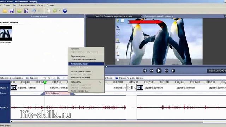
Task: Select the Видео 1 track header
Action: coord(5,87)
